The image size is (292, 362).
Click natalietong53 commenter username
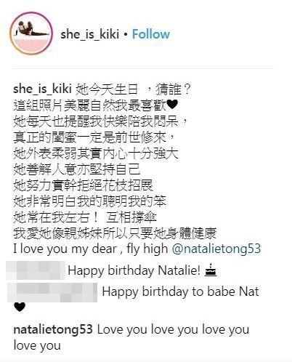pyautogui.click(x=53, y=329)
